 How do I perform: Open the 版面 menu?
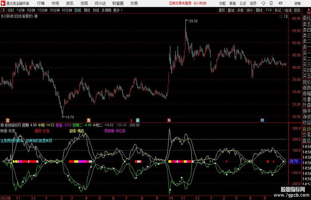pos(233,3)
